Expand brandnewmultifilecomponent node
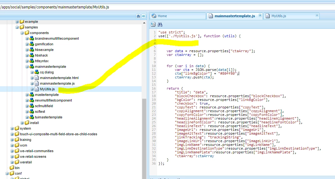Screen dimensions: 335x179 pos(27,39)
